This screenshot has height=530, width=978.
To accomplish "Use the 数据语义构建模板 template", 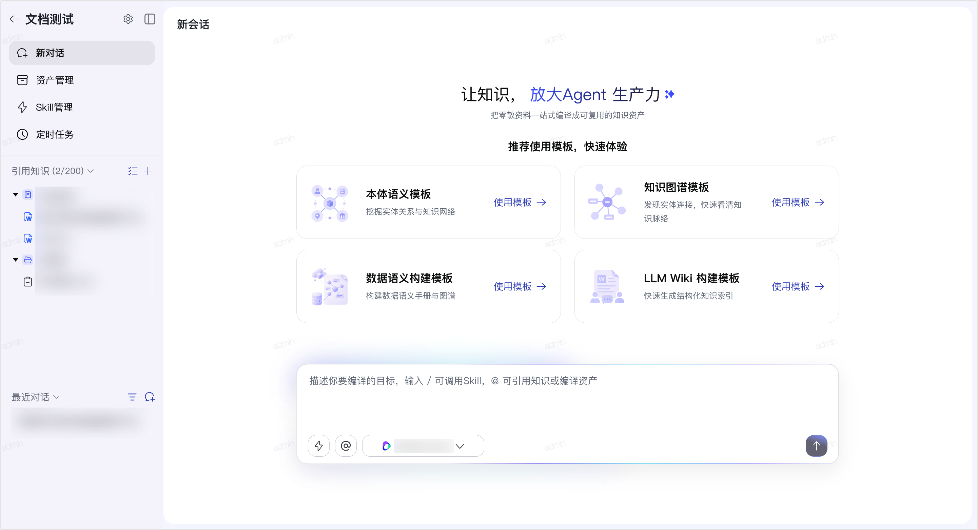I will click(520, 286).
